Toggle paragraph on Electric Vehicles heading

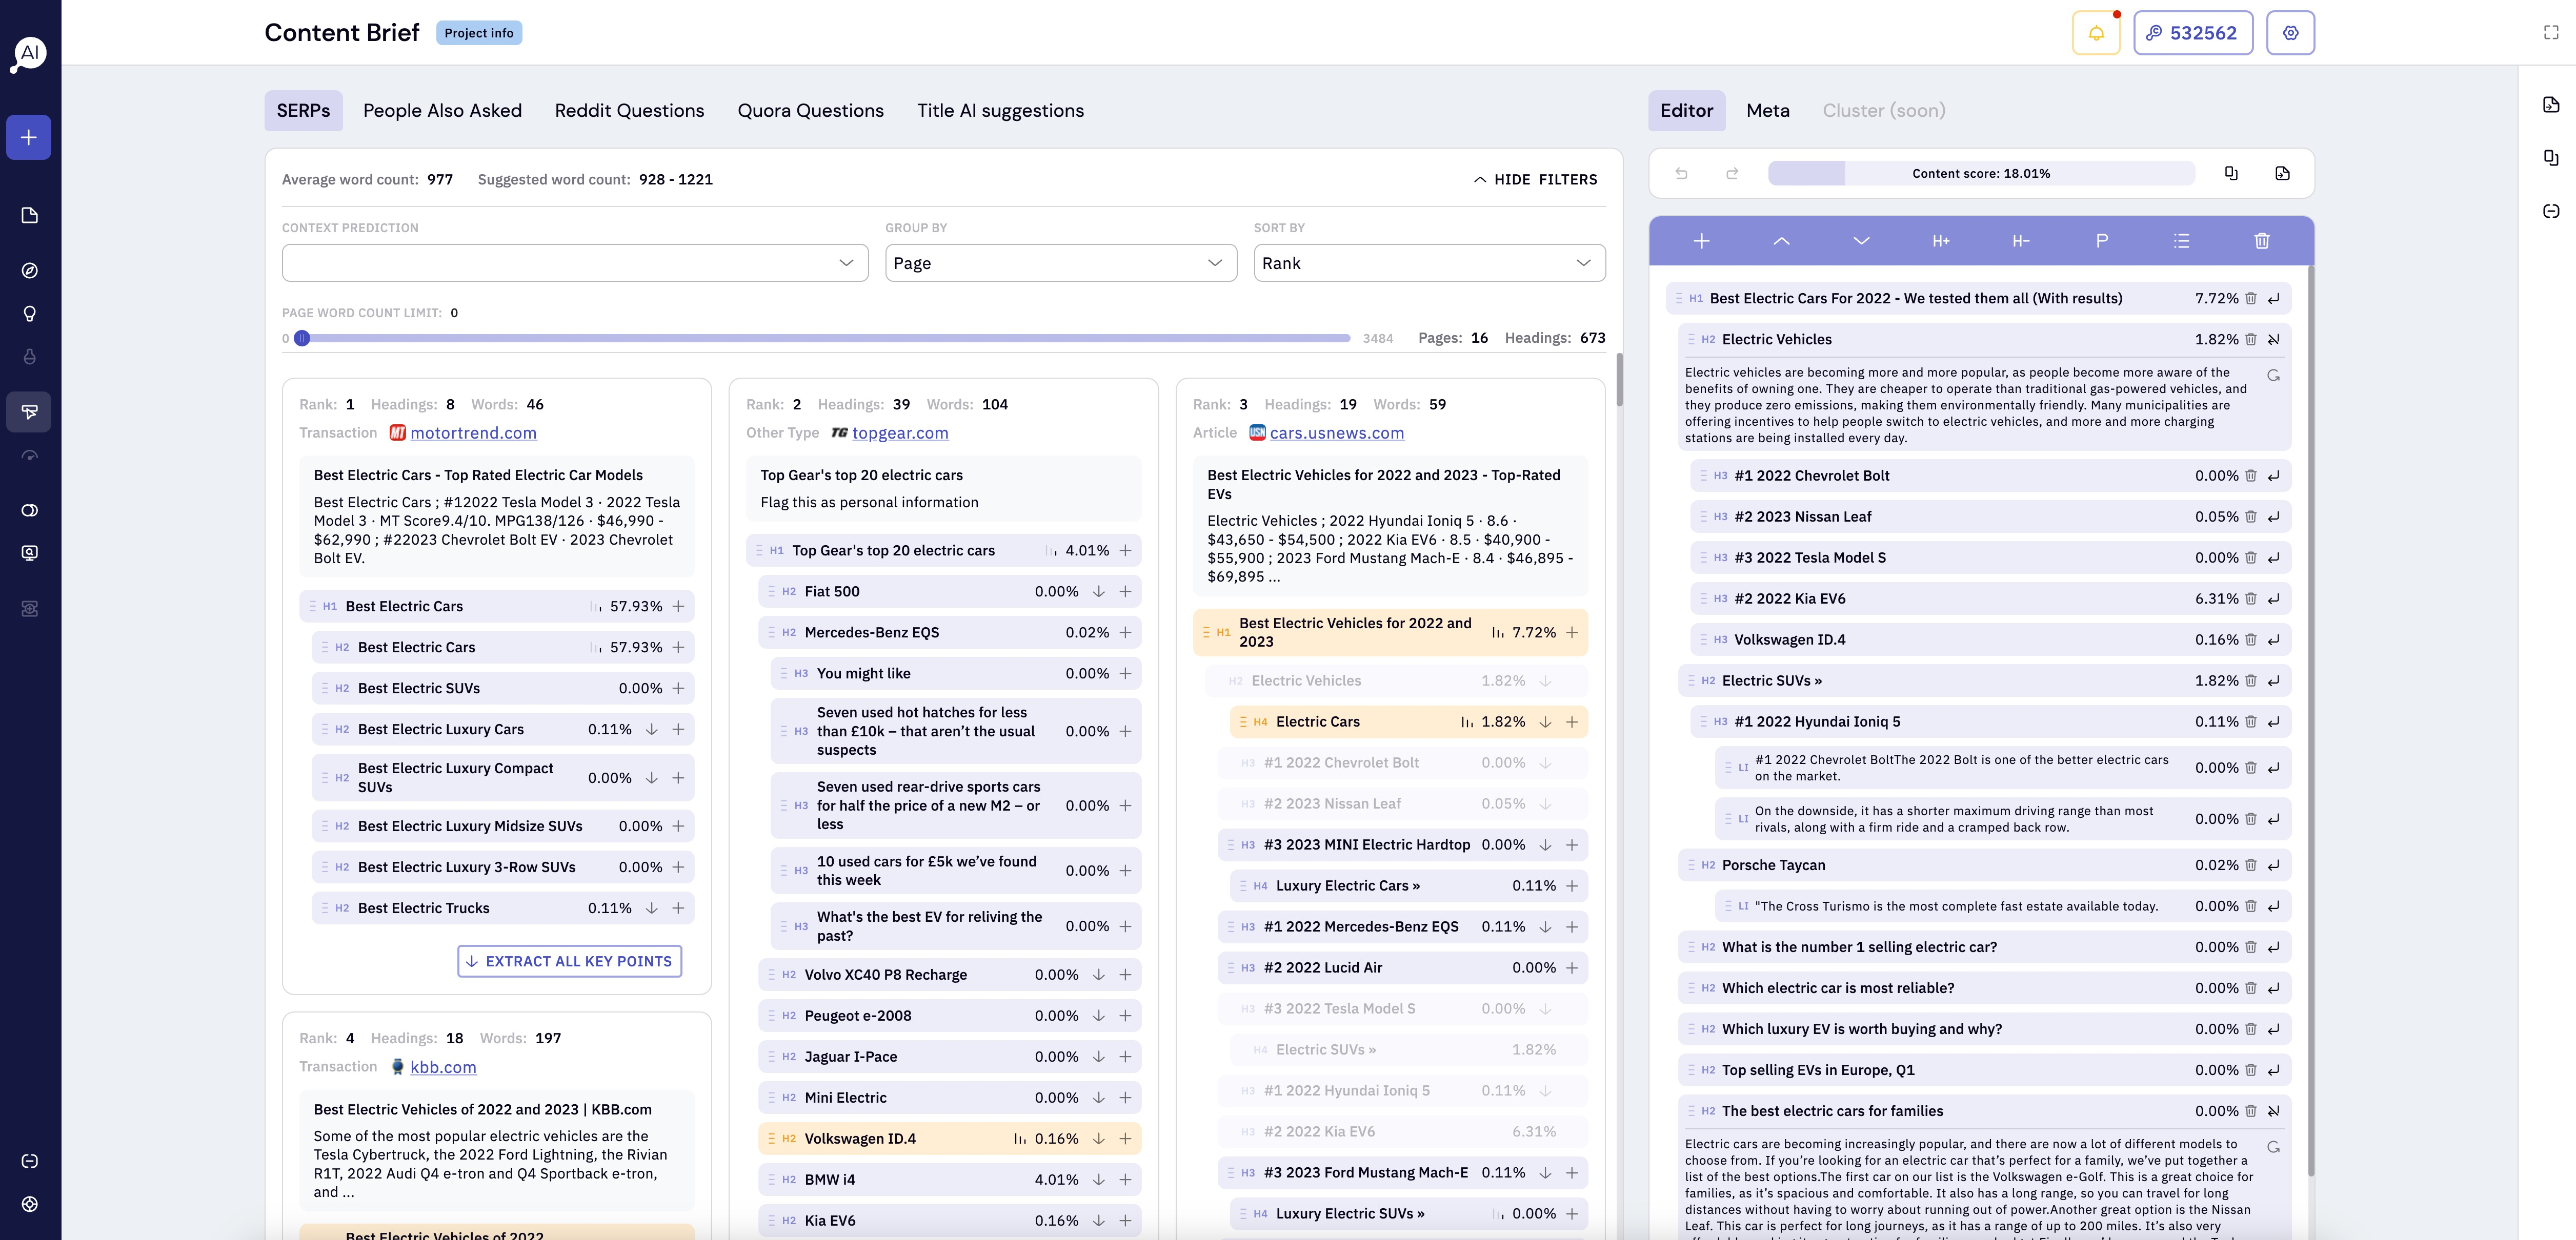click(2273, 340)
